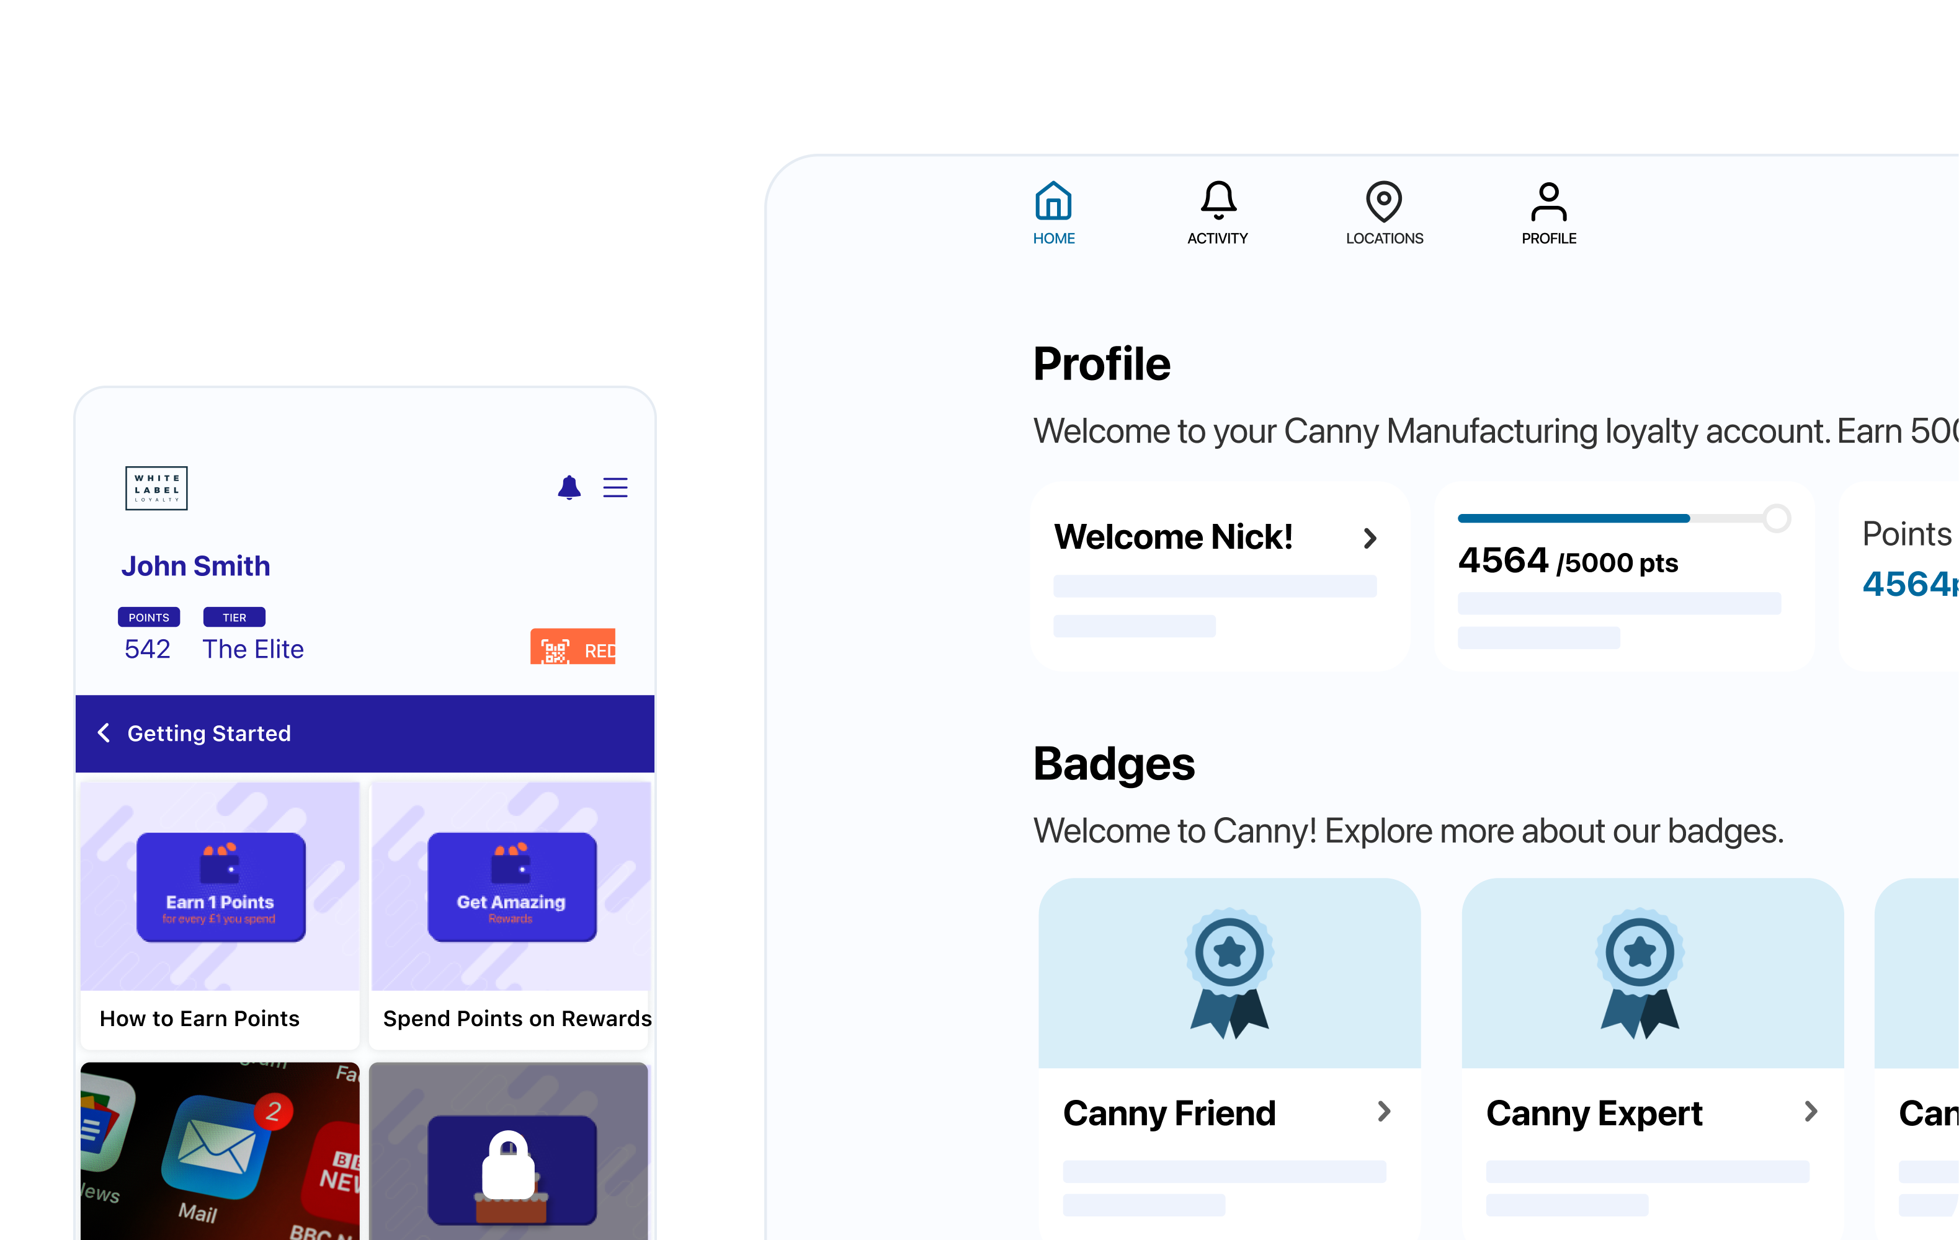Open the How to Earn Points card

(x=220, y=916)
